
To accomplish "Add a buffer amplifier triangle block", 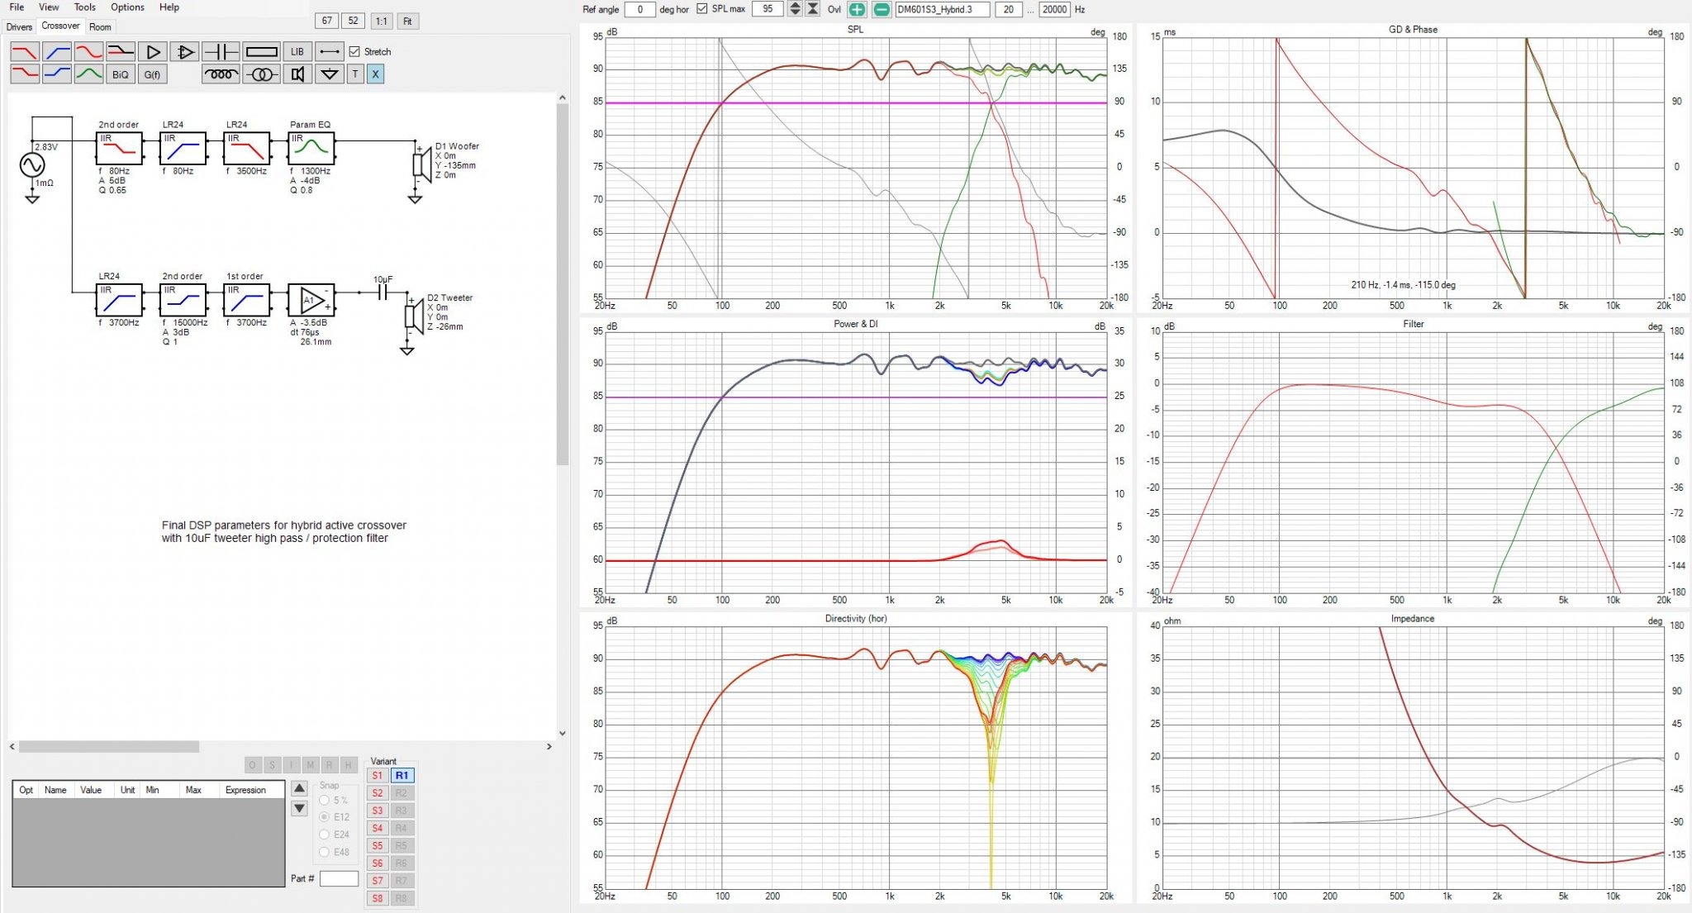I will point(153,52).
